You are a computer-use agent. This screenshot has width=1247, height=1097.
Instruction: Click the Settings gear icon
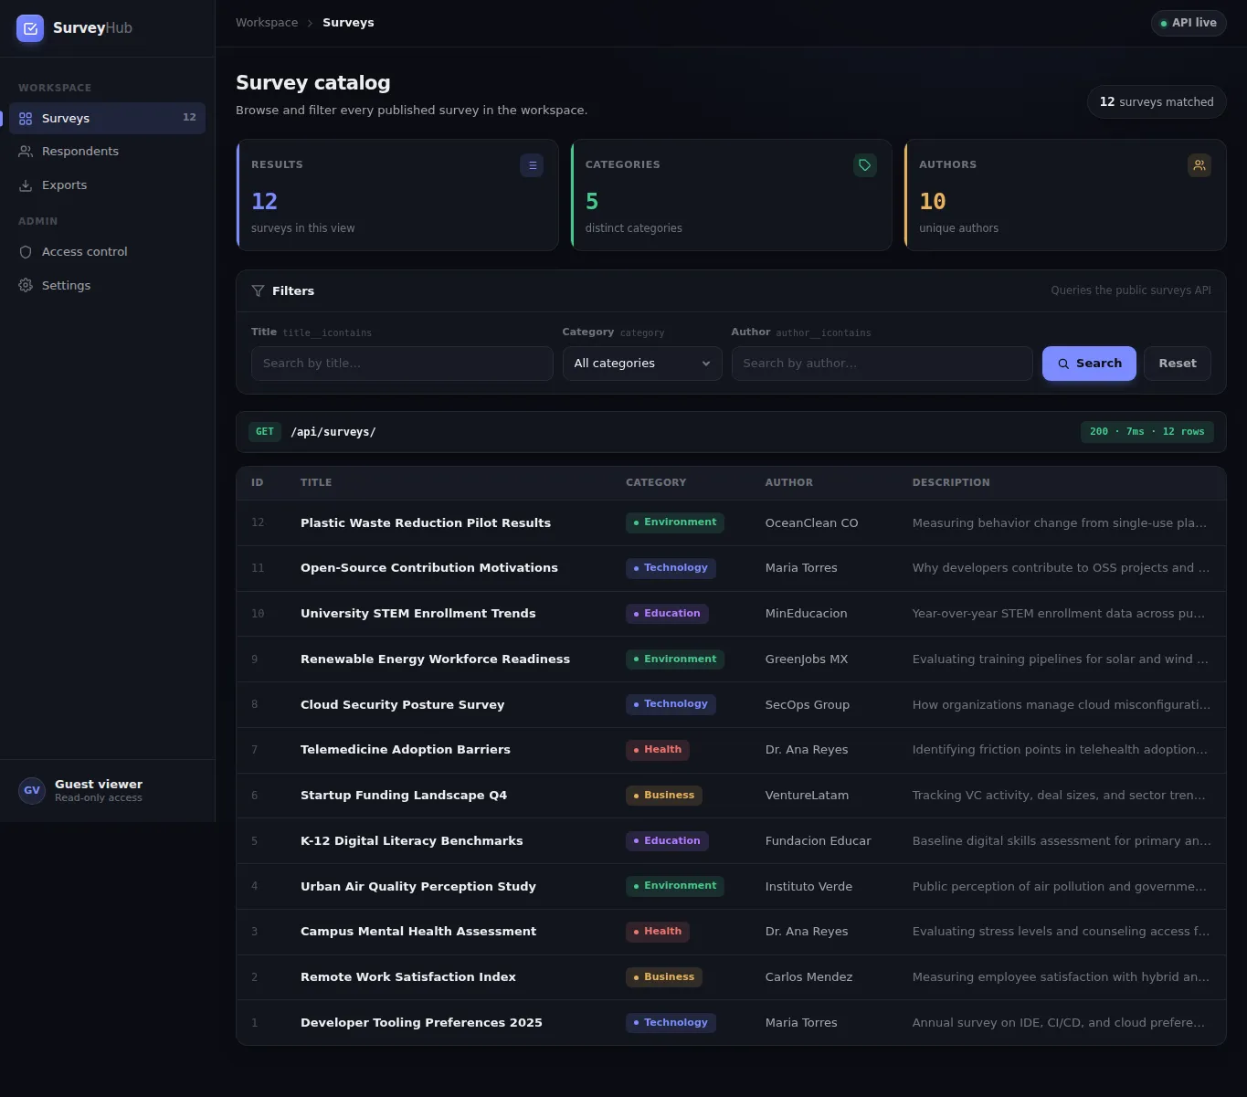pos(26,286)
